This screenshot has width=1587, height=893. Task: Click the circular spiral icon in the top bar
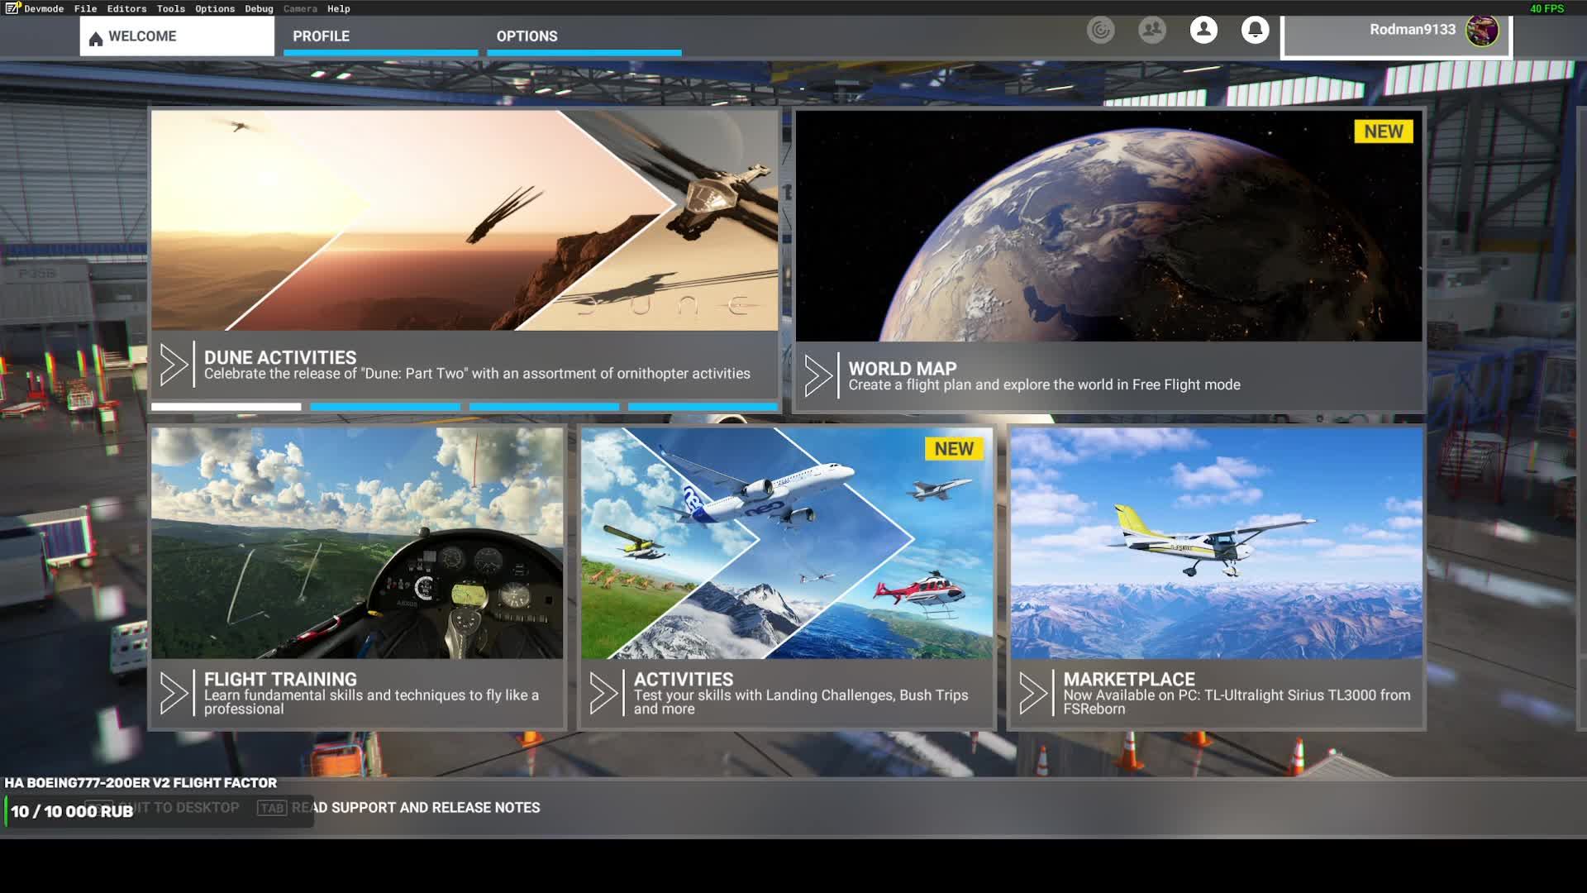coord(1100,31)
